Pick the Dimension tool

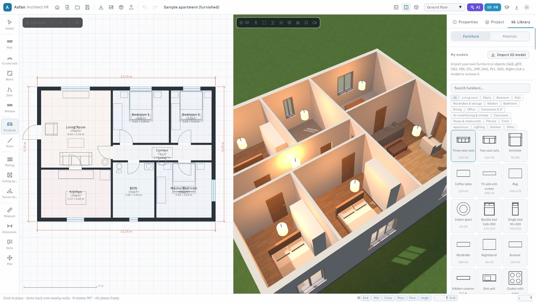pyautogui.click(x=10, y=229)
